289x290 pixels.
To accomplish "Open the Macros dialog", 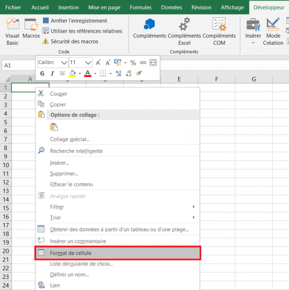I will pyautogui.click(x=31, y=28).
